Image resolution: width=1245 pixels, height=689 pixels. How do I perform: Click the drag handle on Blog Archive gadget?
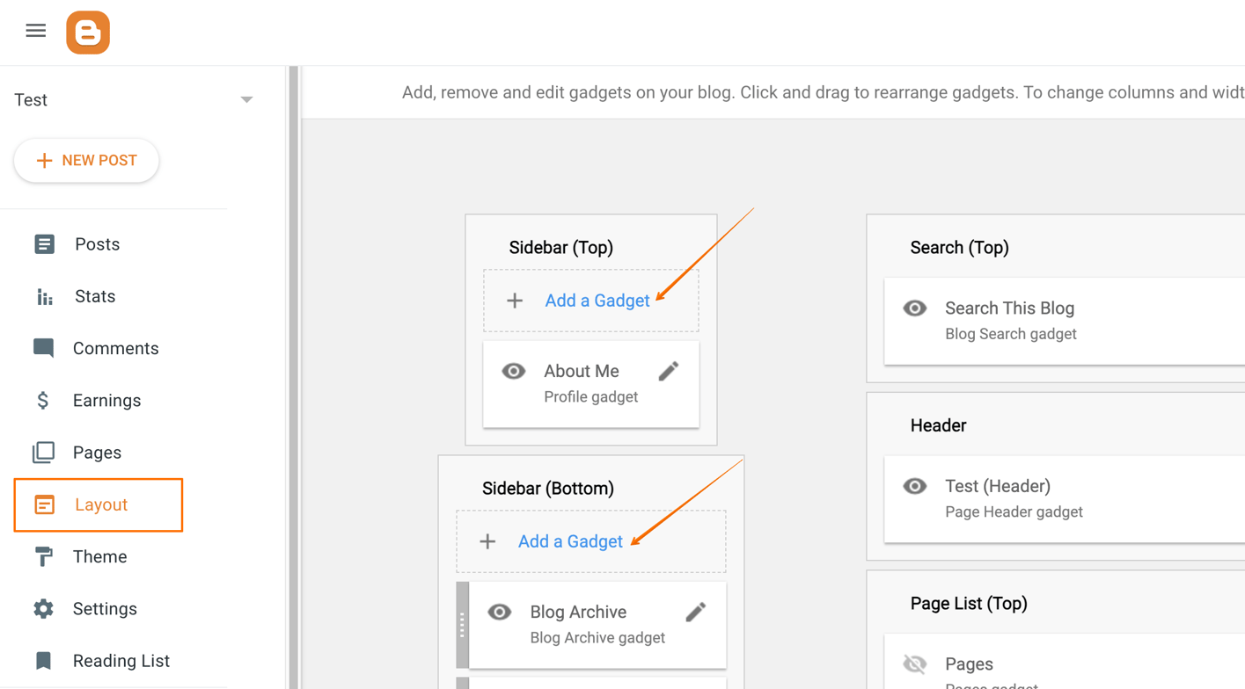[463, 624]
